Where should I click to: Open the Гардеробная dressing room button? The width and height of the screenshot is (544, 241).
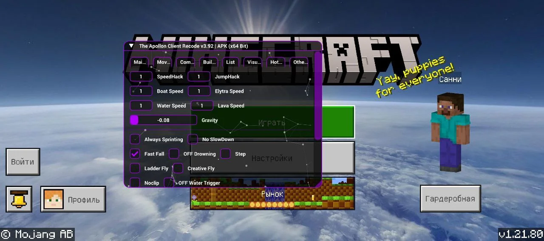point(450,198)
